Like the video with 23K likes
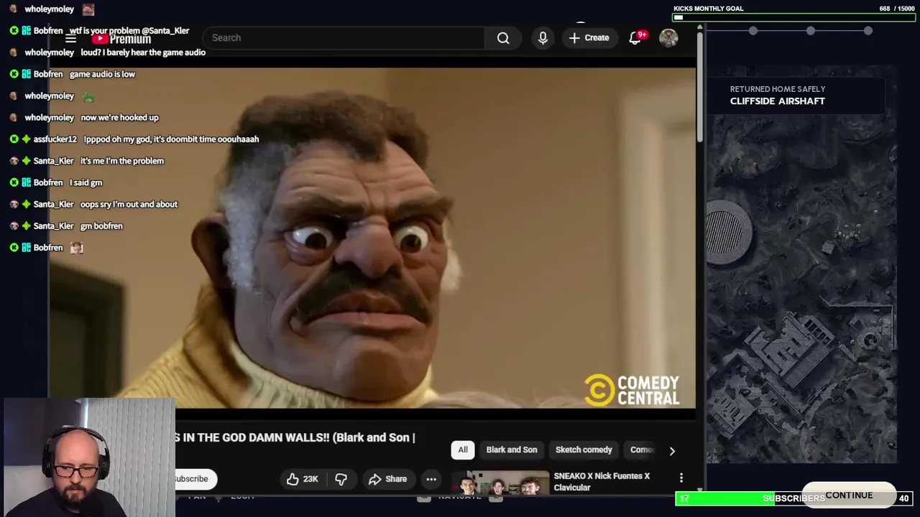This screenshot has width=920, height=517. 303,479
